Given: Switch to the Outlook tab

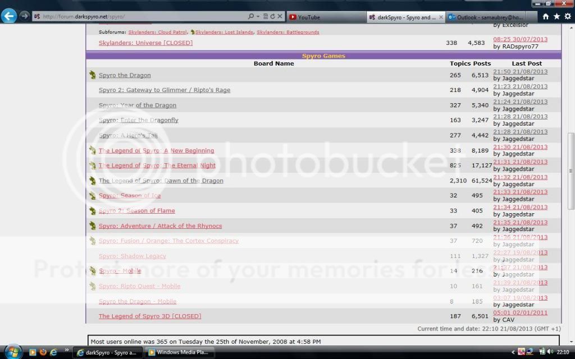Looking at the screenshot, I should [x=486, y=17].
